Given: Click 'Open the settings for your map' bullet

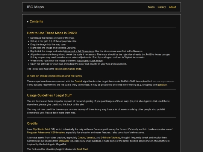Looking at the screenshot, I should pos(79,64).
